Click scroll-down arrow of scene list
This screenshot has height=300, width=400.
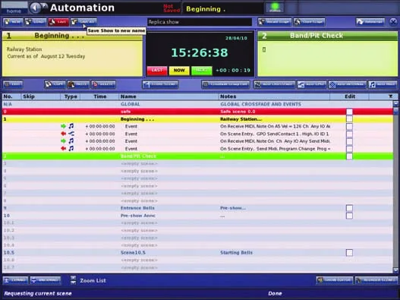click(395, 270)
